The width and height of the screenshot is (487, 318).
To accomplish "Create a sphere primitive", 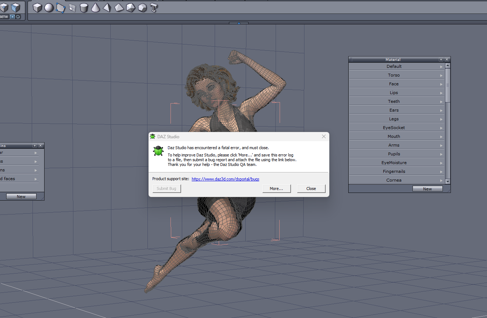I will point(49,8).
